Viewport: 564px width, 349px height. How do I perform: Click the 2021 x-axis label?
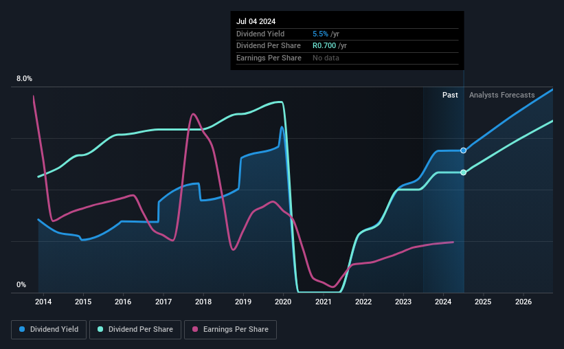(x=324, y=302)
